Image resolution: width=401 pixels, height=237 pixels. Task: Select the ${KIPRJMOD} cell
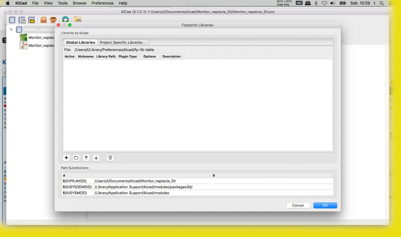click(x=78, y=181)
